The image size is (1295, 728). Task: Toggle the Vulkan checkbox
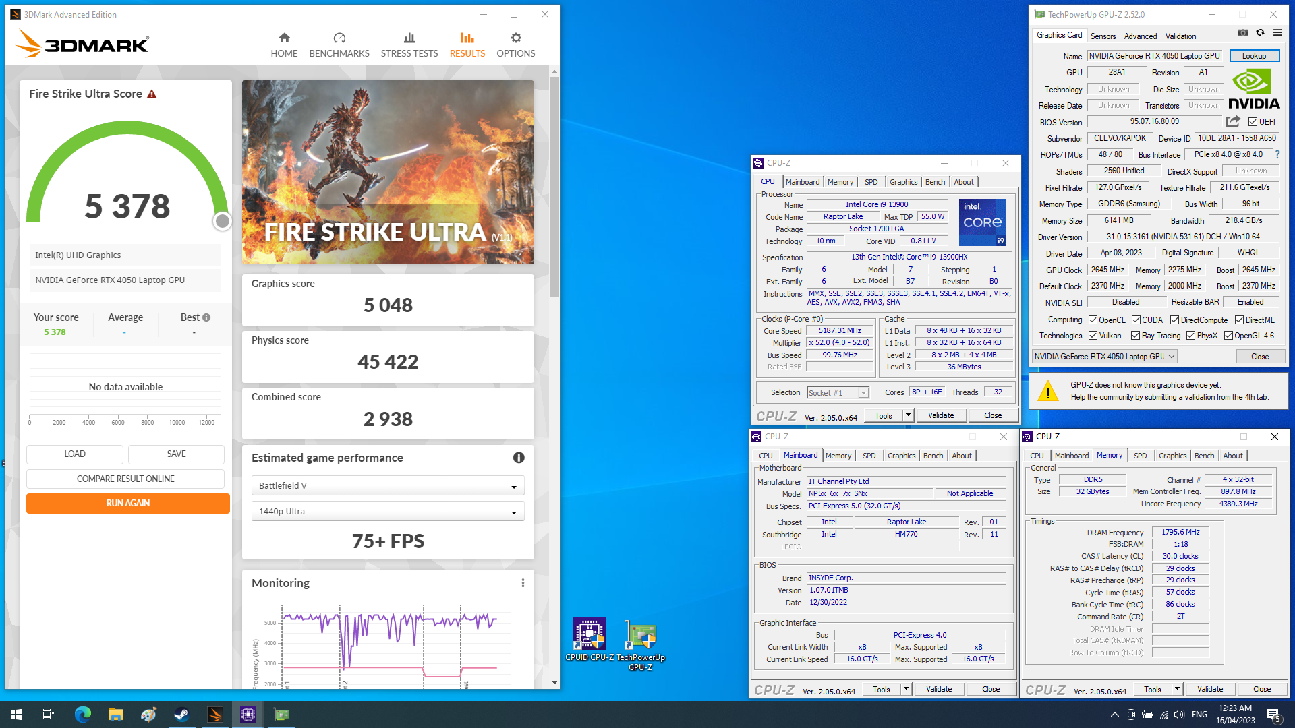pyautogui.click(x=1093, y=336)
